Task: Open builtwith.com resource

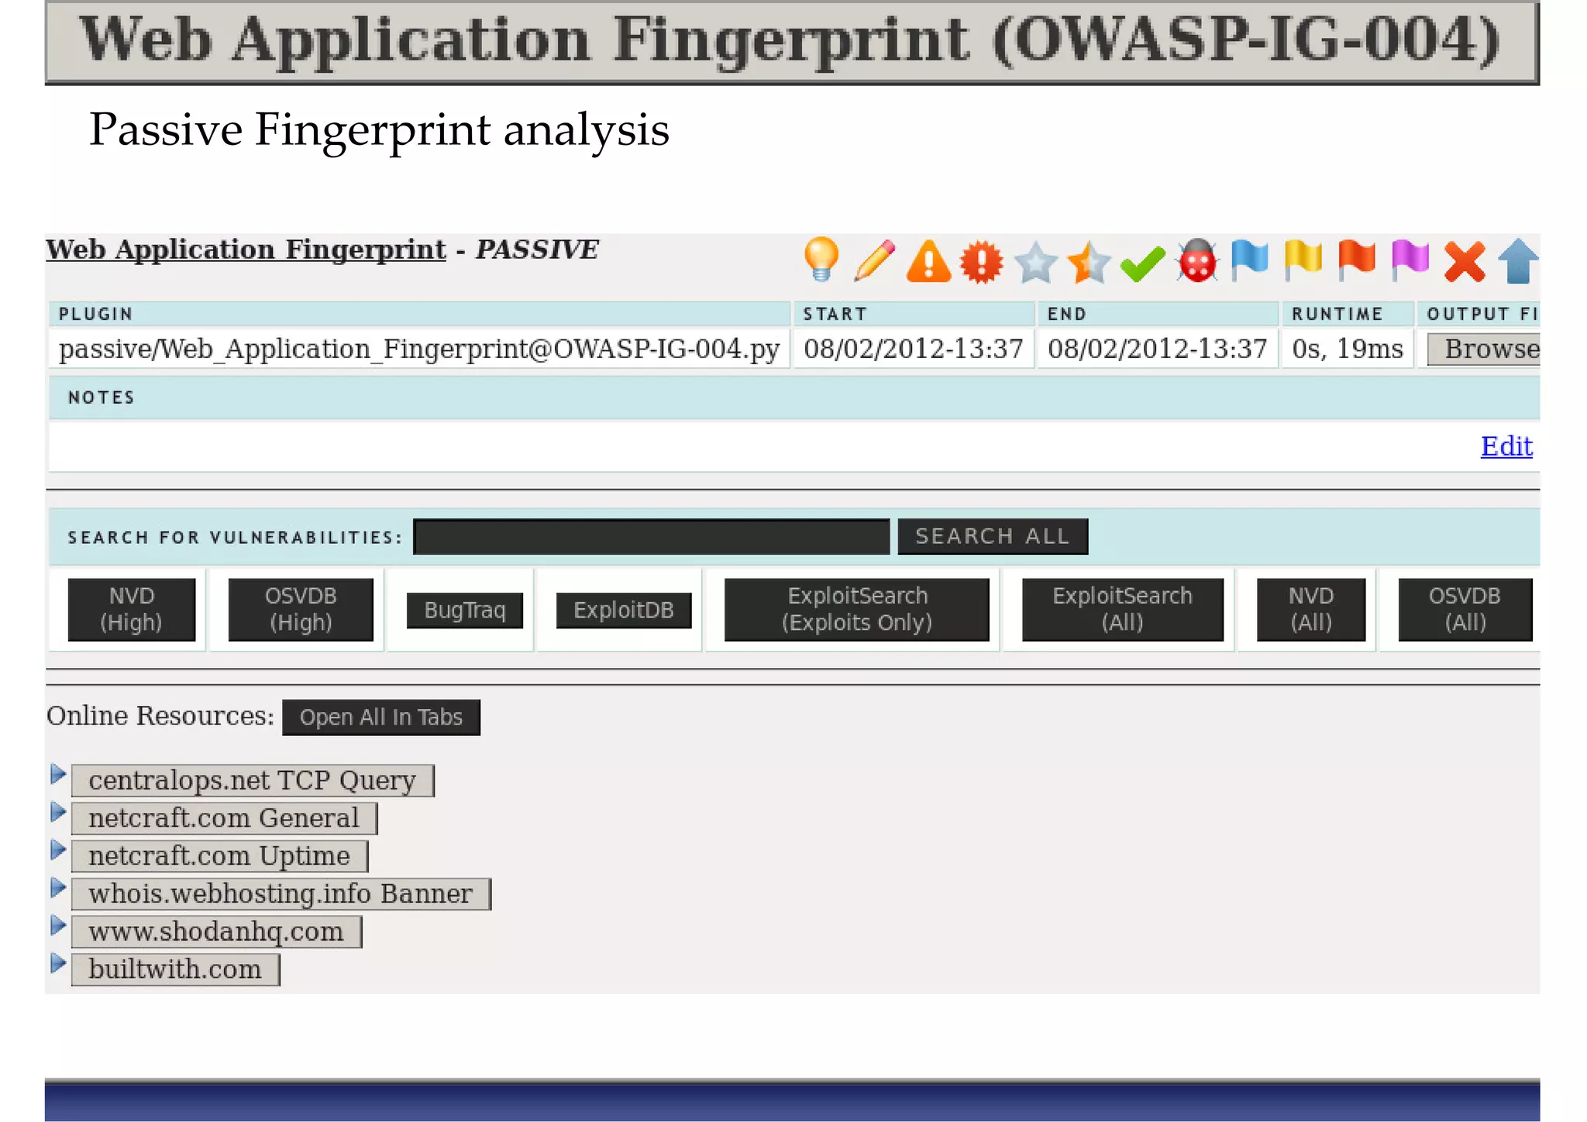Action: tap(175, 969)
